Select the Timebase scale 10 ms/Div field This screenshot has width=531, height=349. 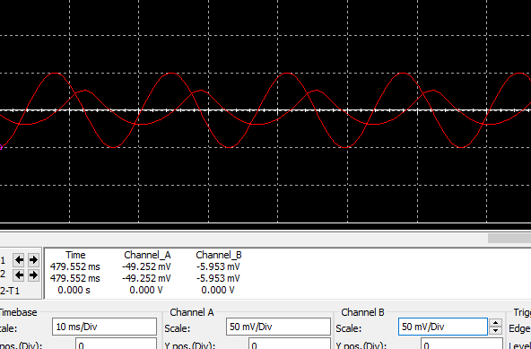(104, 327)
